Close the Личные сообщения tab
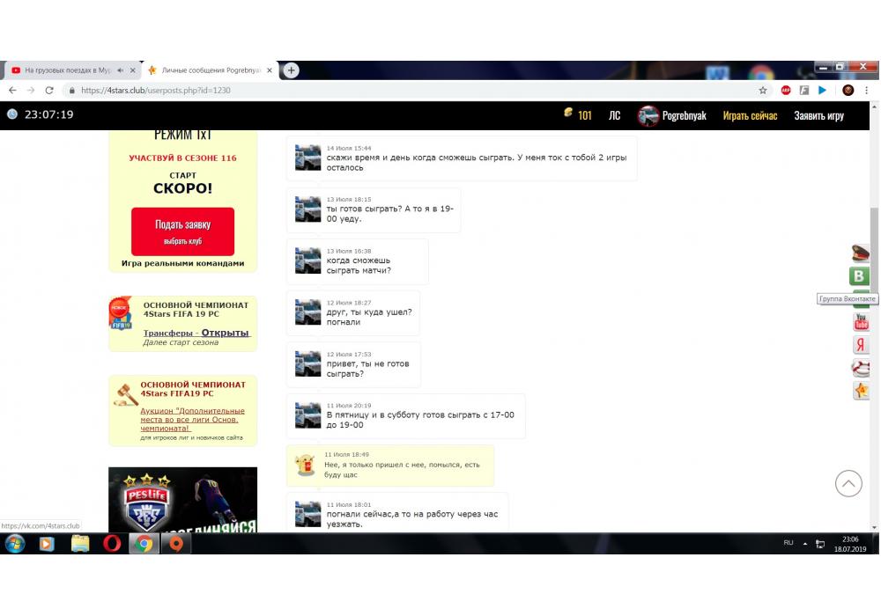 pyautogui.click(x=269, y=70)
